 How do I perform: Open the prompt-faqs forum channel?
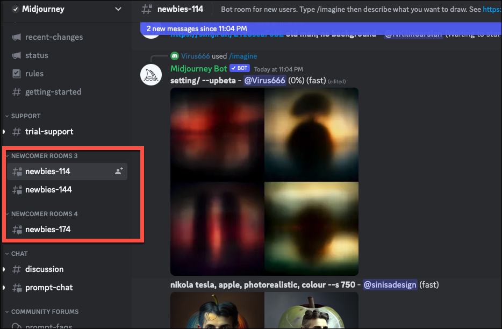tap(48, 326)
